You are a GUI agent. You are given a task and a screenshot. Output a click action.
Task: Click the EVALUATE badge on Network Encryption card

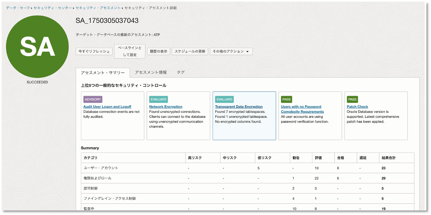coord(158,99)
